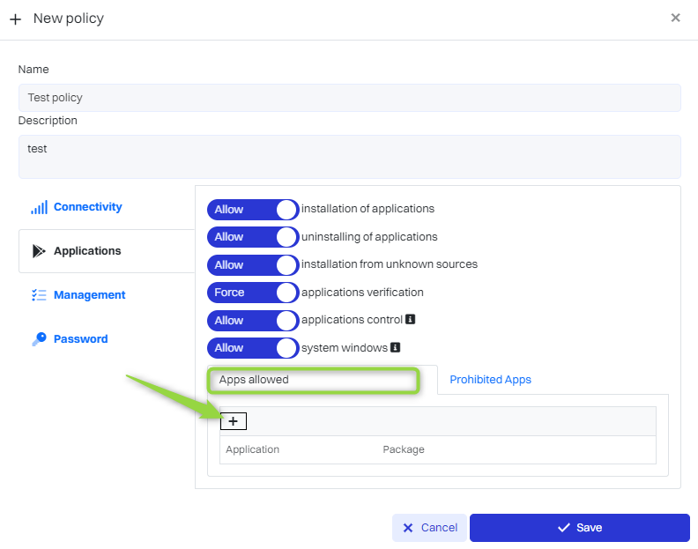Toggle Force applications verification switch
Screen dimensions: 698x549
point(253,293)
